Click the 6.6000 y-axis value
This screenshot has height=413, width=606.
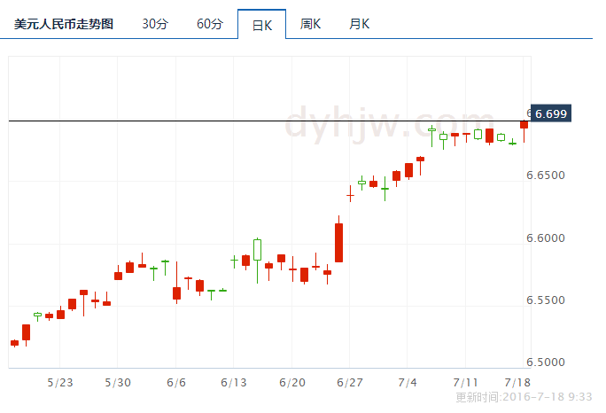coord(546,238)
